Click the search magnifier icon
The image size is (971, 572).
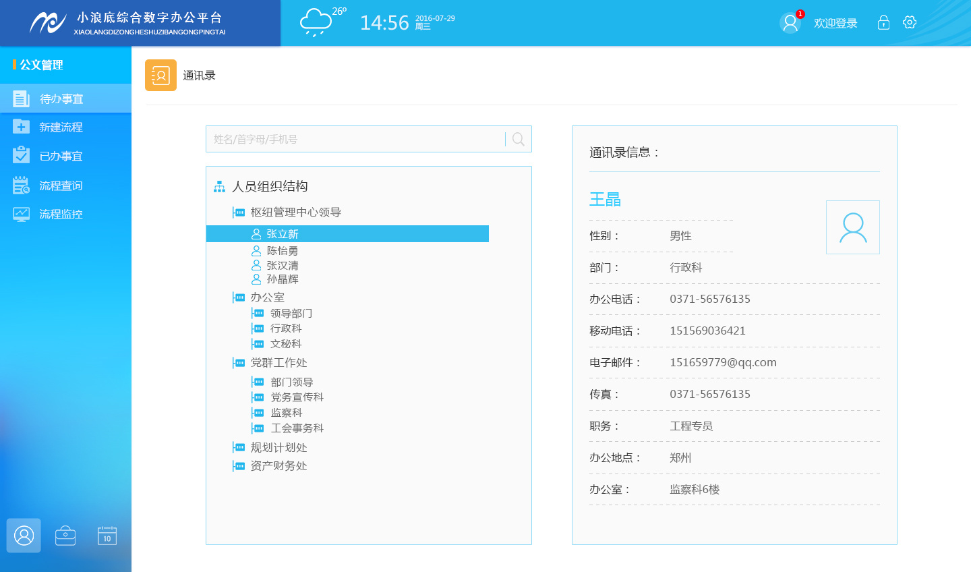[518, 139]
